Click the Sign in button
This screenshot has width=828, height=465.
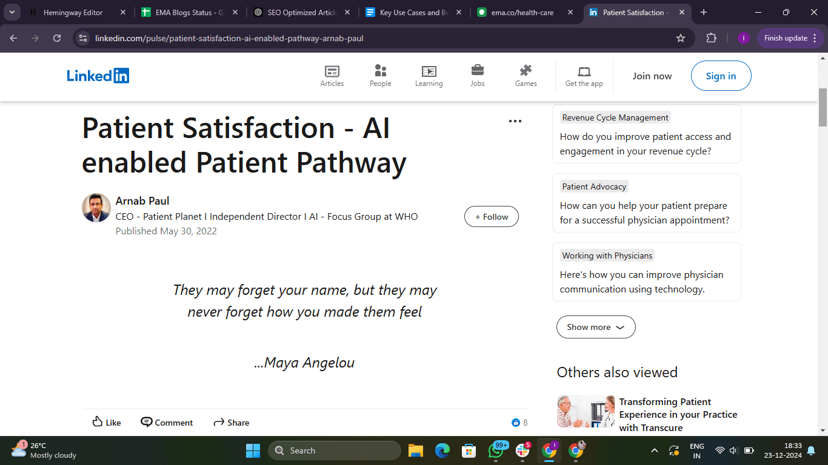pyautogui.click(x=721, y=76)
